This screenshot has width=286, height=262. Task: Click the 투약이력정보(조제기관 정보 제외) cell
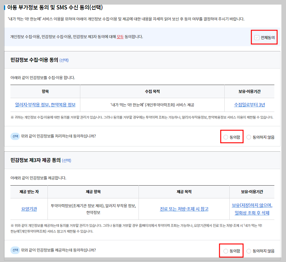(93, 209)
